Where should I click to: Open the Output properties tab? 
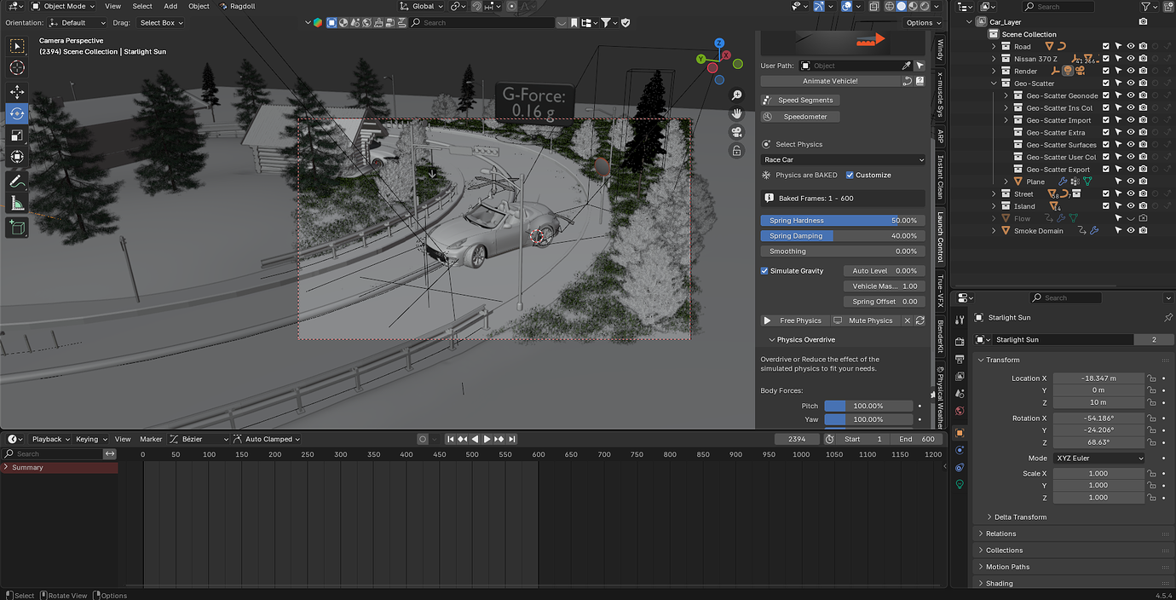pos(960,359)
